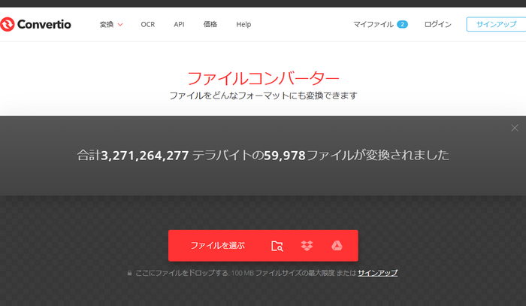Screen dimensions: 526x306
Task: Open the OCR page
Action: pyautogui.click(x=147, y=25)
